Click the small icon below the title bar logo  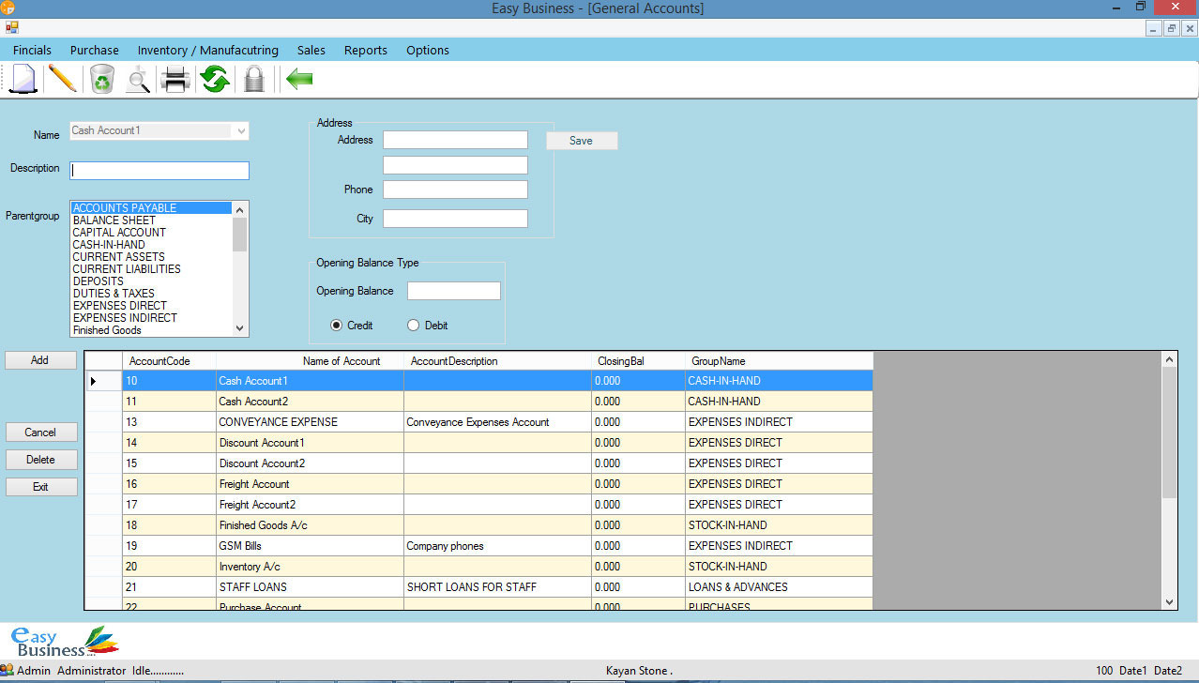pyautogui.click(x=11, y=27)
